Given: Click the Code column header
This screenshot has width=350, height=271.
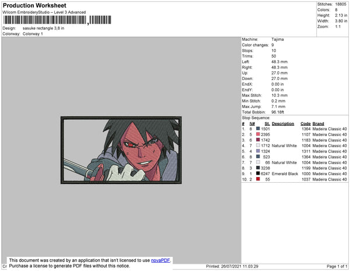Looking at the screenshot, I should point(305,124).
